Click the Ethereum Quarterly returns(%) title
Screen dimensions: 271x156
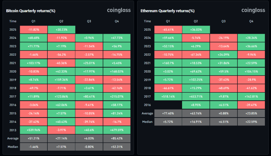pos(168,11)
